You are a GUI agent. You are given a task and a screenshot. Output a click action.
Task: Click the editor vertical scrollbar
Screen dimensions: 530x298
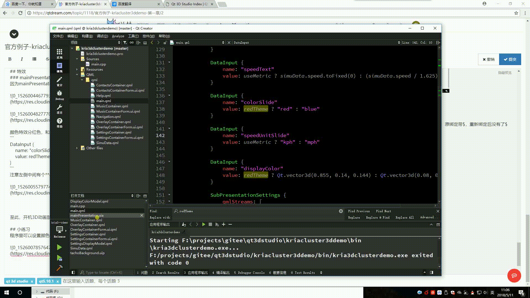pyautogui.click(x=439, y=124)
